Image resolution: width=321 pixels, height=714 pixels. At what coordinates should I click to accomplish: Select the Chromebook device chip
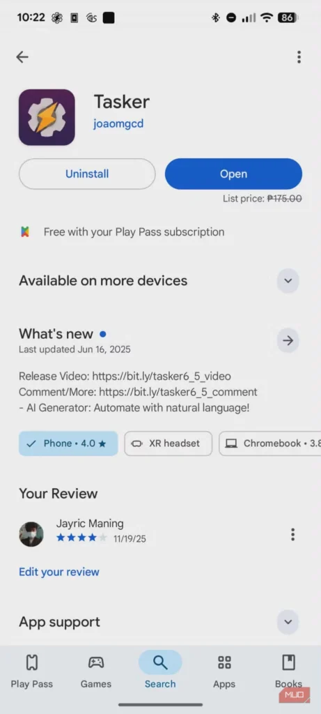[270, 443]
